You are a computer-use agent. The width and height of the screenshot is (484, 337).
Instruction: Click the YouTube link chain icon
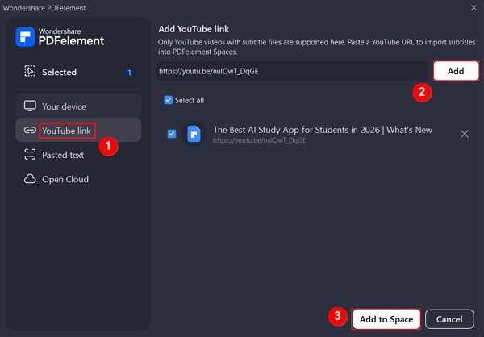pyautogui.click(x=30, y=131)
